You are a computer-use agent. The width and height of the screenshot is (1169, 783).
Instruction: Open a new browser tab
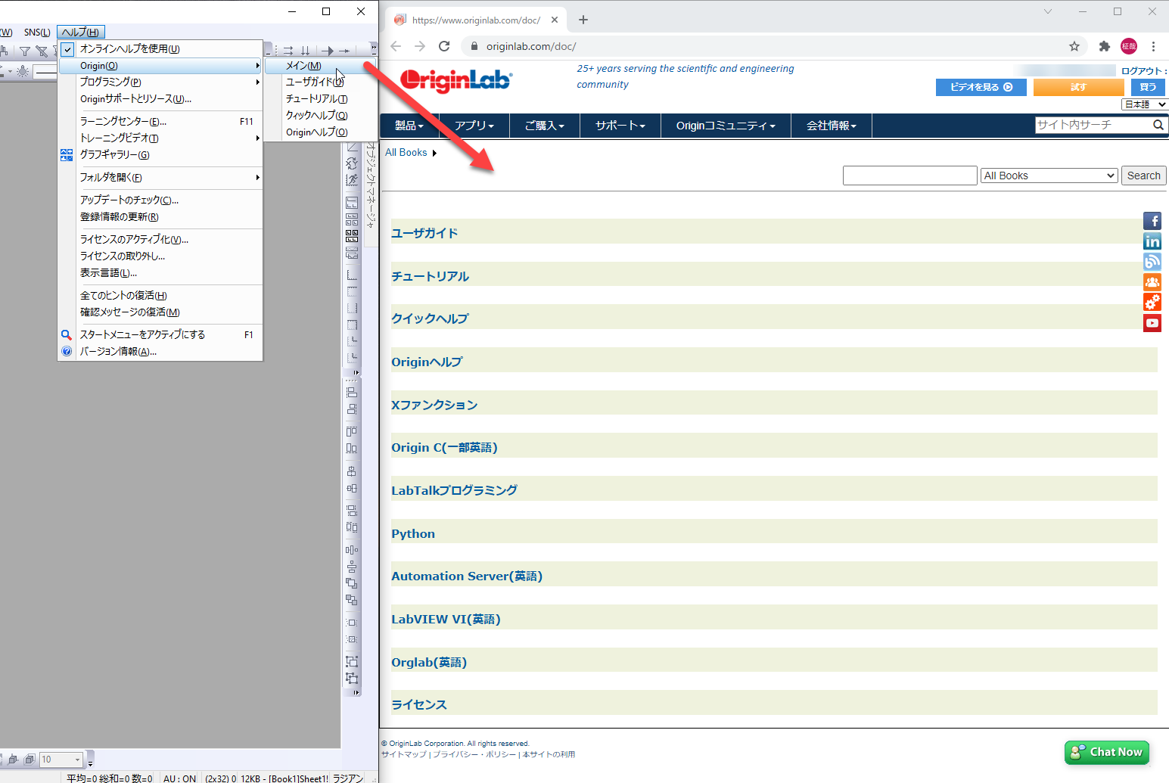coord(583,20)
